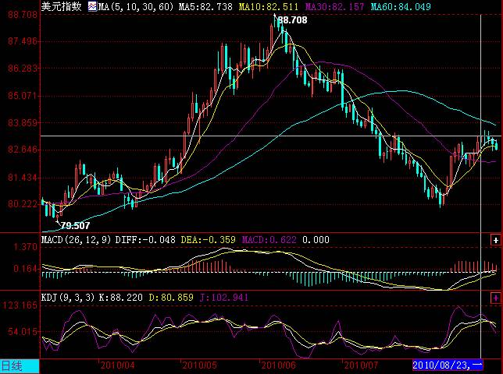
Task: Click the 79.507 low price annotation
Action: 75,226
